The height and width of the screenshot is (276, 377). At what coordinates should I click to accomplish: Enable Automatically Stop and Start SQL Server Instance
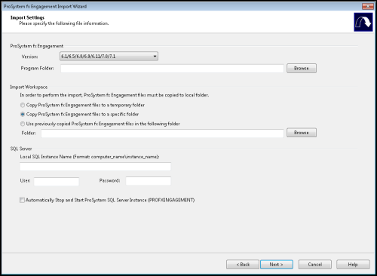(x=22, y=200)
